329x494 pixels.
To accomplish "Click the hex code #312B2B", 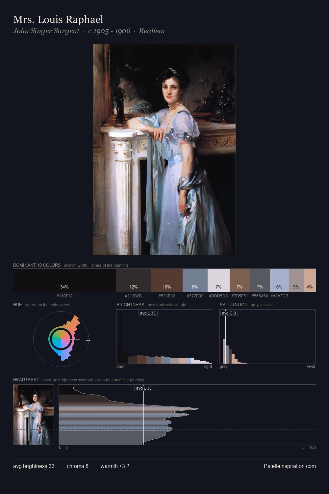I will [133, 296].
